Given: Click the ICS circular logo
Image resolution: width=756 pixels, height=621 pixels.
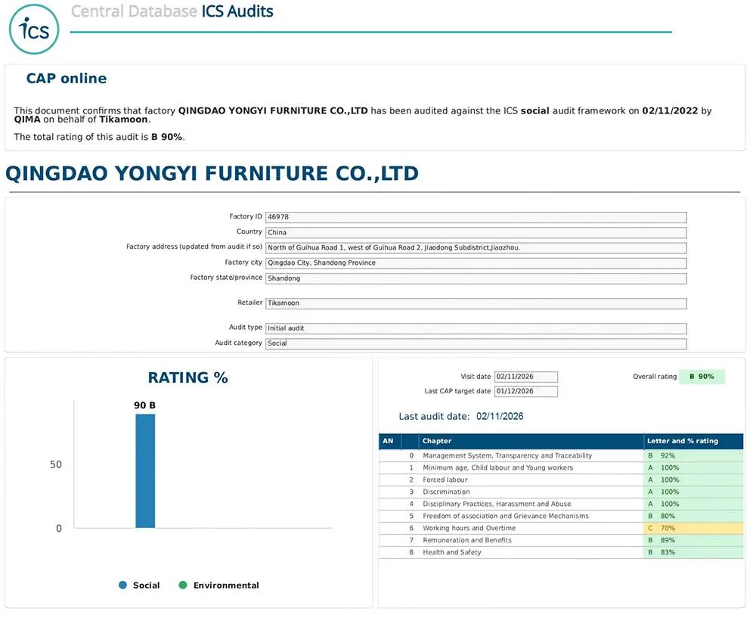Looking at the screenshot, I should click(x=34, y=29).
